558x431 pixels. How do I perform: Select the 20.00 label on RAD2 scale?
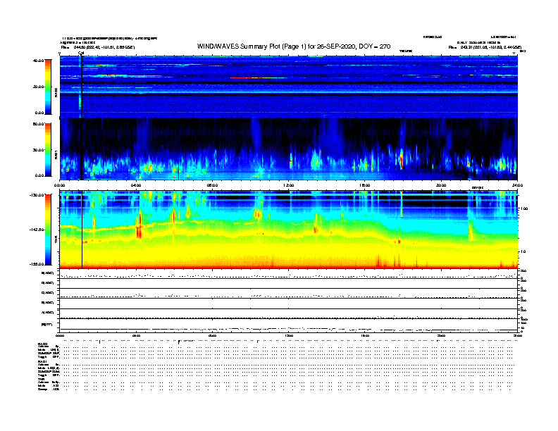[x=38, y=87]
